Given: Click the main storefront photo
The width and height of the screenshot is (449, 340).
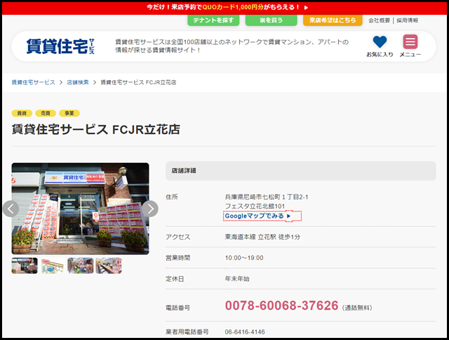Looking at the screenshot, I should [x=80, y=209].
